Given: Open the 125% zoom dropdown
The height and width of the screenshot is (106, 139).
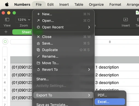Looking at the screenshot, I should coord(24,20).
